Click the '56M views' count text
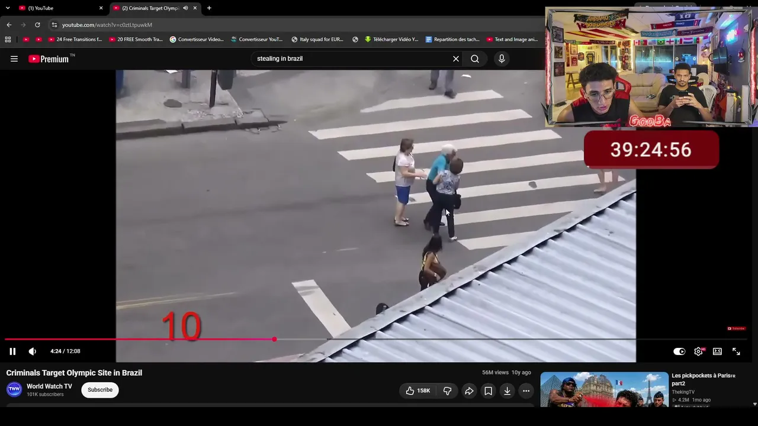The width and height of the screenshot is (758, 426). 495,373
